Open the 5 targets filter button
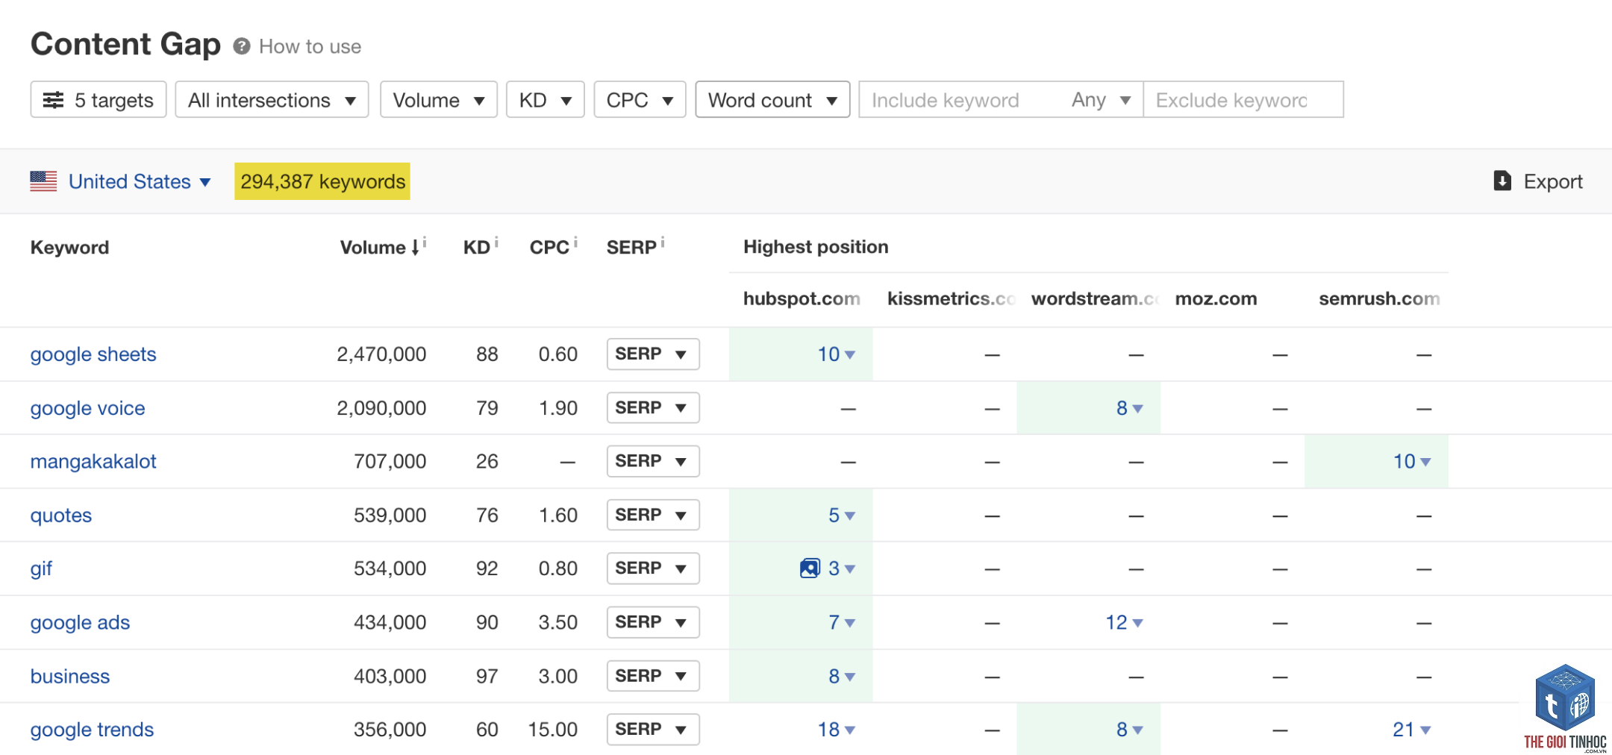Image resolution: width=1612 pixels, height=755 pixels. [99, 100]
